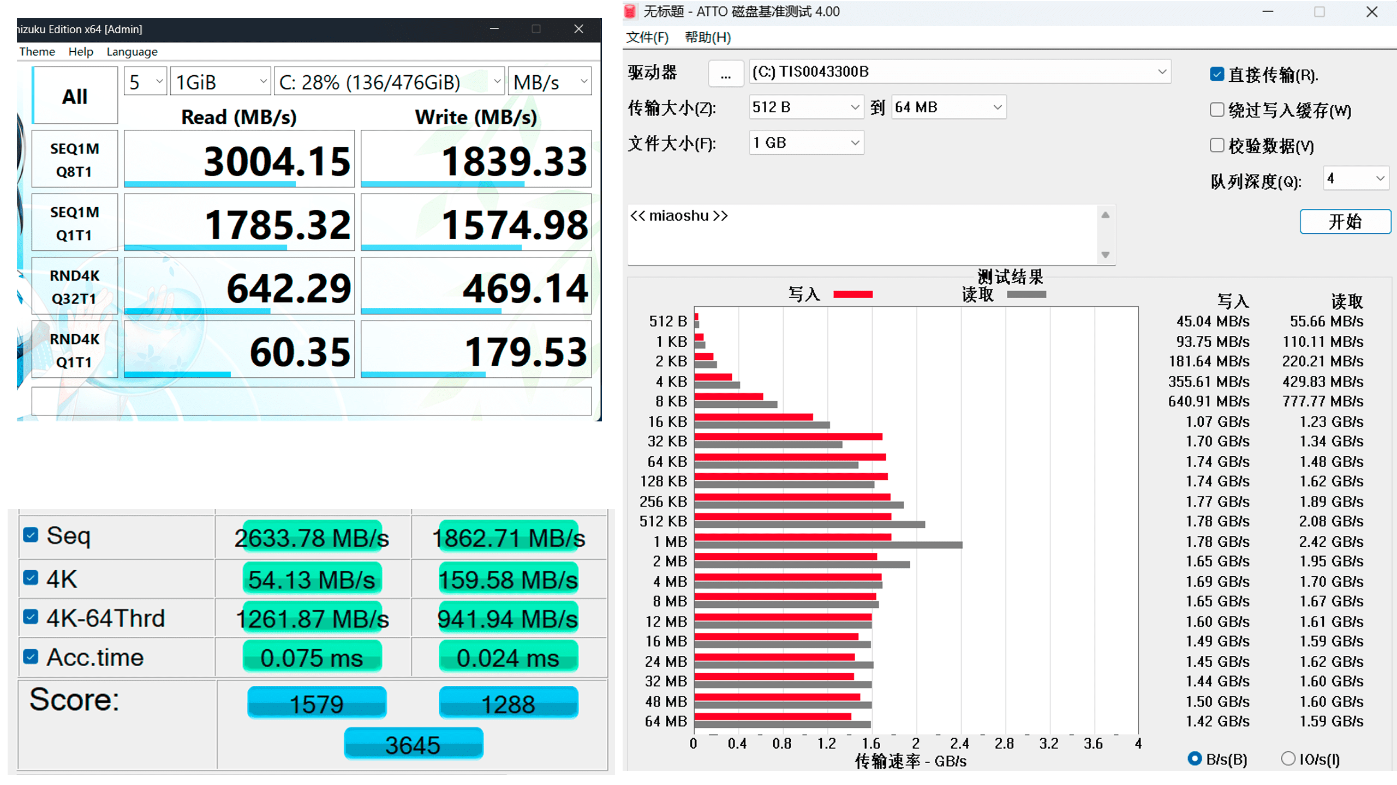The height and width of the screenshot is (785, 1397).
Task: Select the IO/s radio button
Action: click(1287, 758)
